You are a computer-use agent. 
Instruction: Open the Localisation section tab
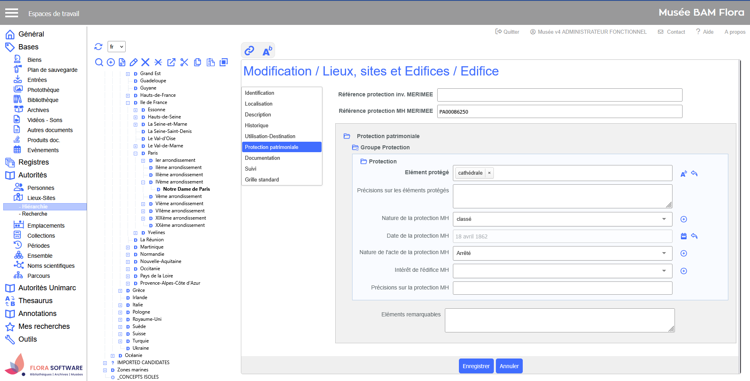[259, 104]
